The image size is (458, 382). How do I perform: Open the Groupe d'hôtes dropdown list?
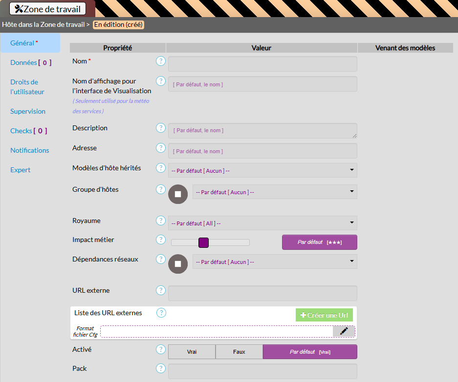(275, 192)
